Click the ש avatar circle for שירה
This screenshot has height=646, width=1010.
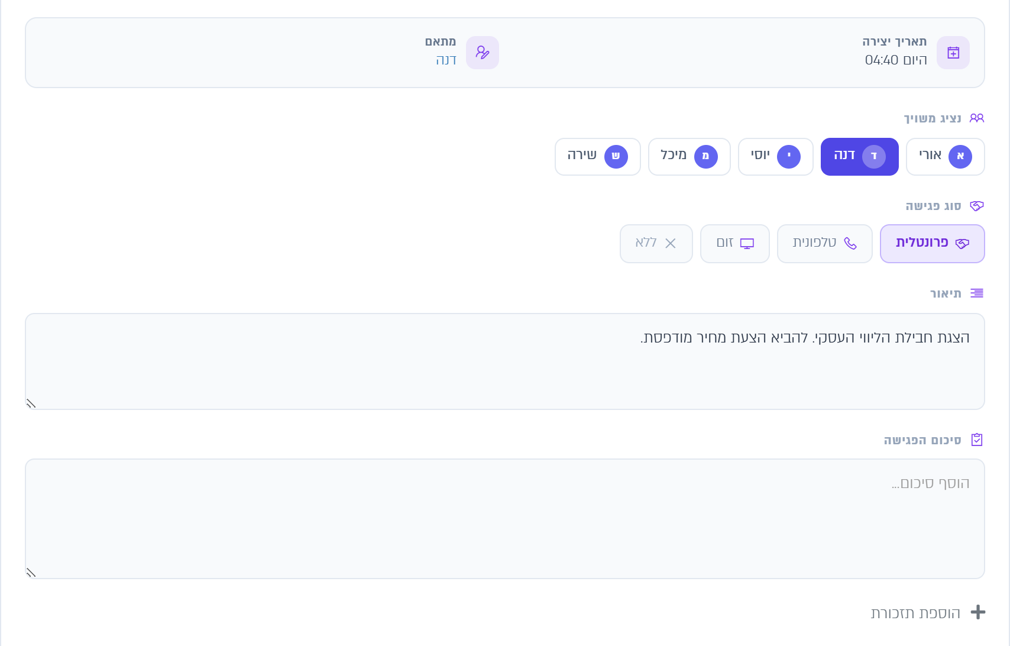pyautogui.click(x=616, y=157)
